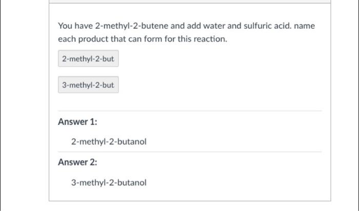359x211 pixels.
Task: Click the Answer 1 heading
Action: click(x=77, y=122)
